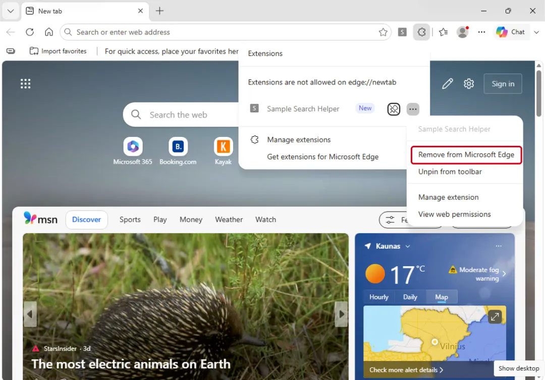Click the Sign in button

(503, 83)
